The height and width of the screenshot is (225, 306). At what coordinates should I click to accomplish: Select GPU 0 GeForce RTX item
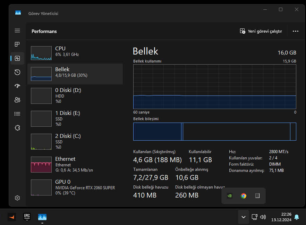click(x=75, y=187)
